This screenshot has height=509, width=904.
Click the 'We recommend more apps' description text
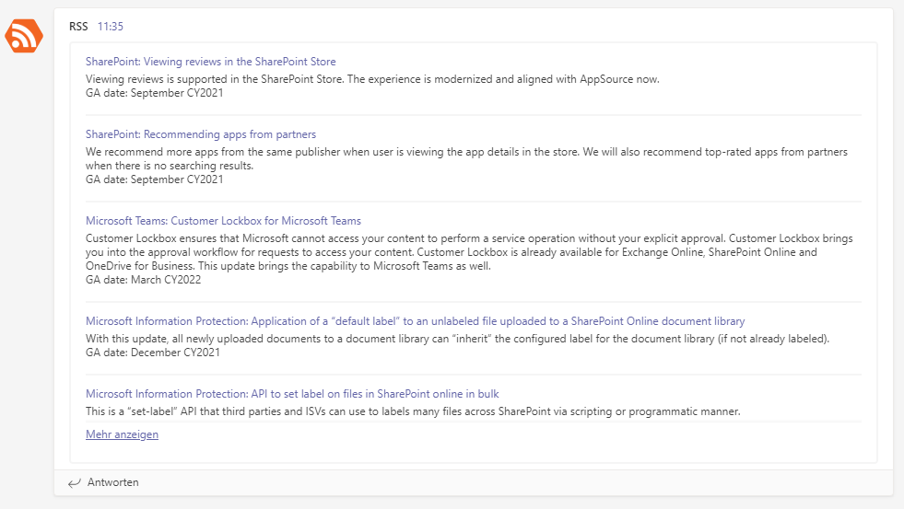point(466,158)
